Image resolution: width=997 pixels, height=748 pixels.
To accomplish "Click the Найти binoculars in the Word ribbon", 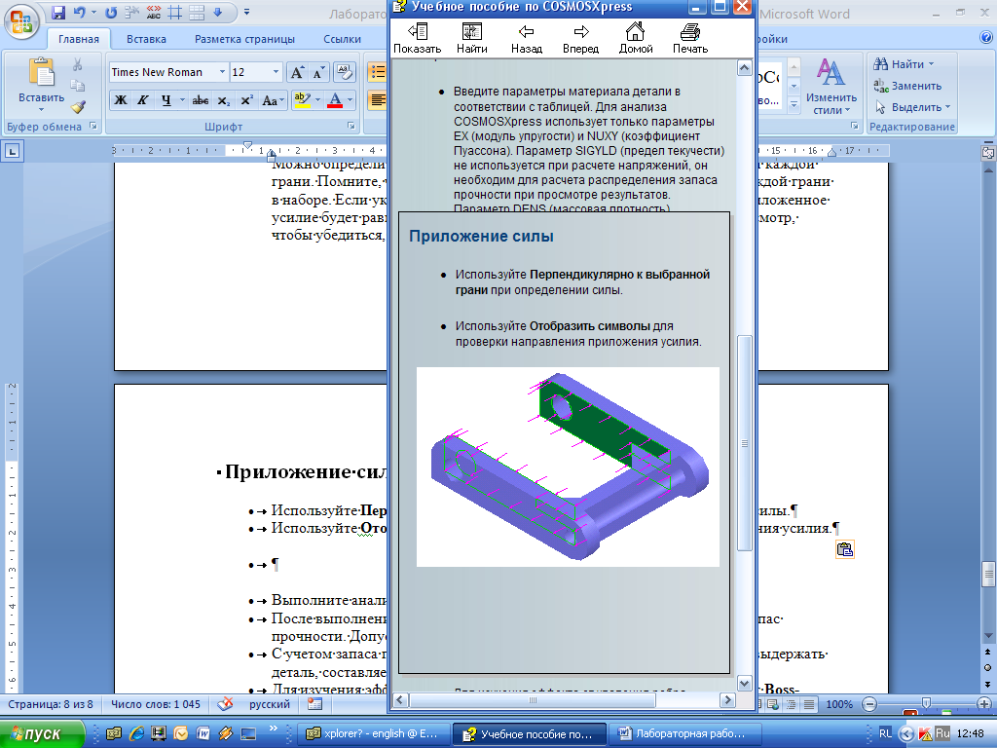I will click(903, 64).
